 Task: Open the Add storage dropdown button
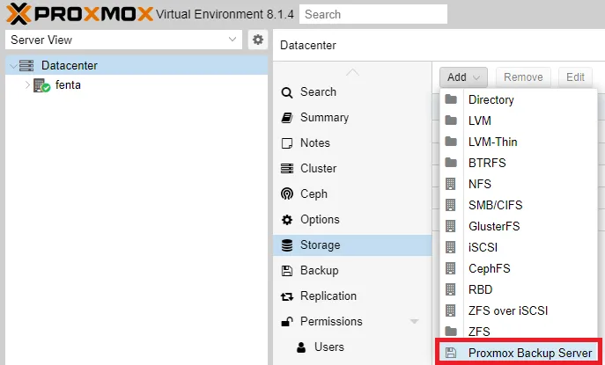[x=463, y=77]
